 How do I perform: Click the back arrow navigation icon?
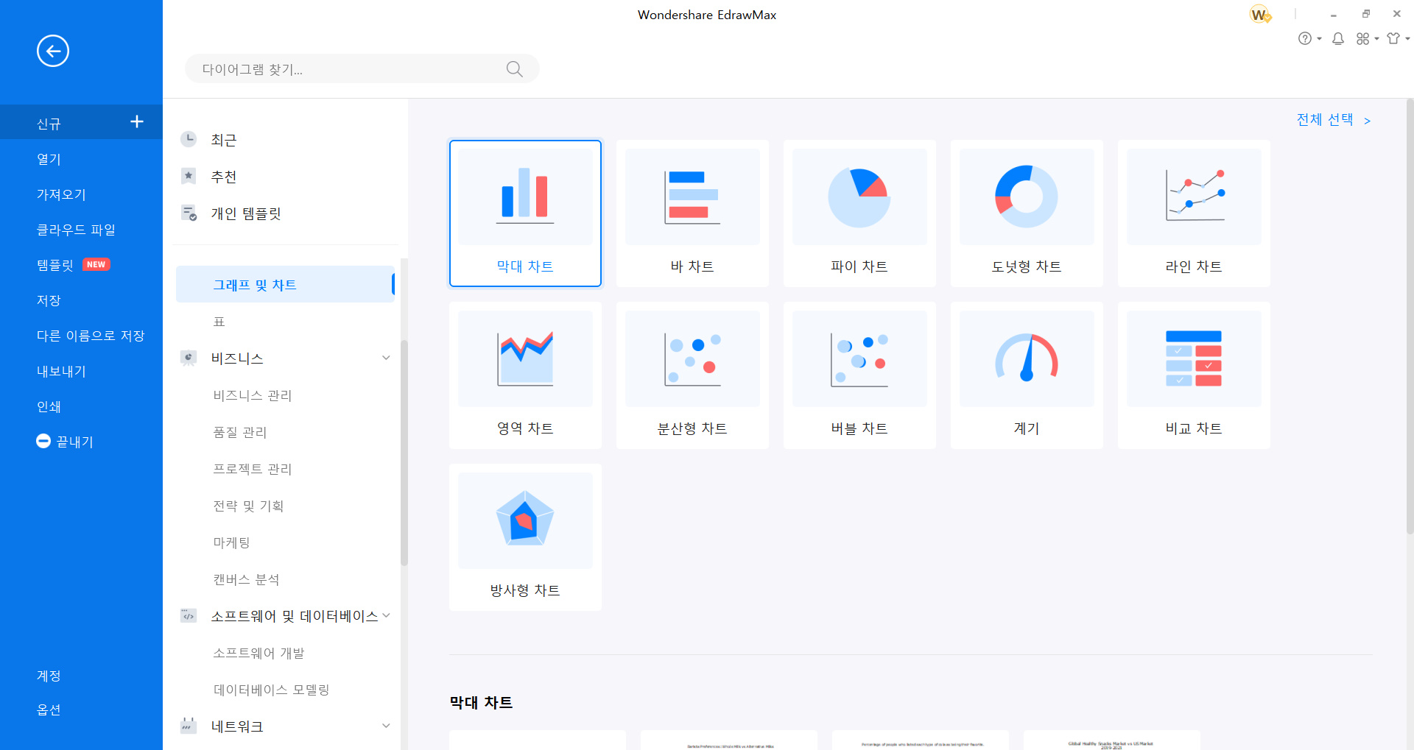tap(52, 51)
